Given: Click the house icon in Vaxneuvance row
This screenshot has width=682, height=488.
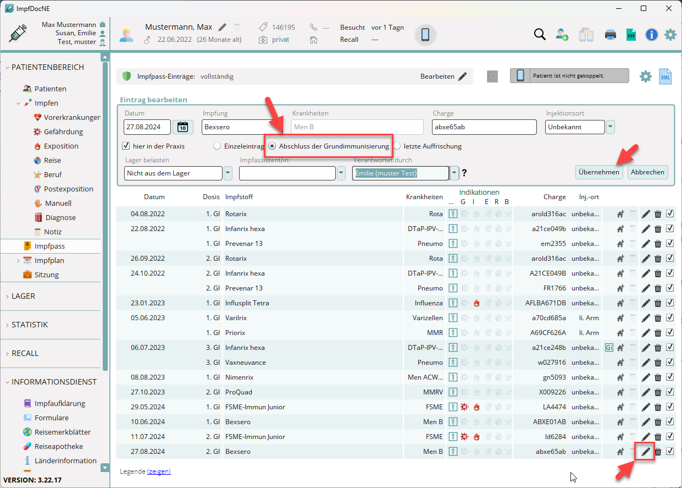Looking at the screenshot, I should (x=620, y=363).
